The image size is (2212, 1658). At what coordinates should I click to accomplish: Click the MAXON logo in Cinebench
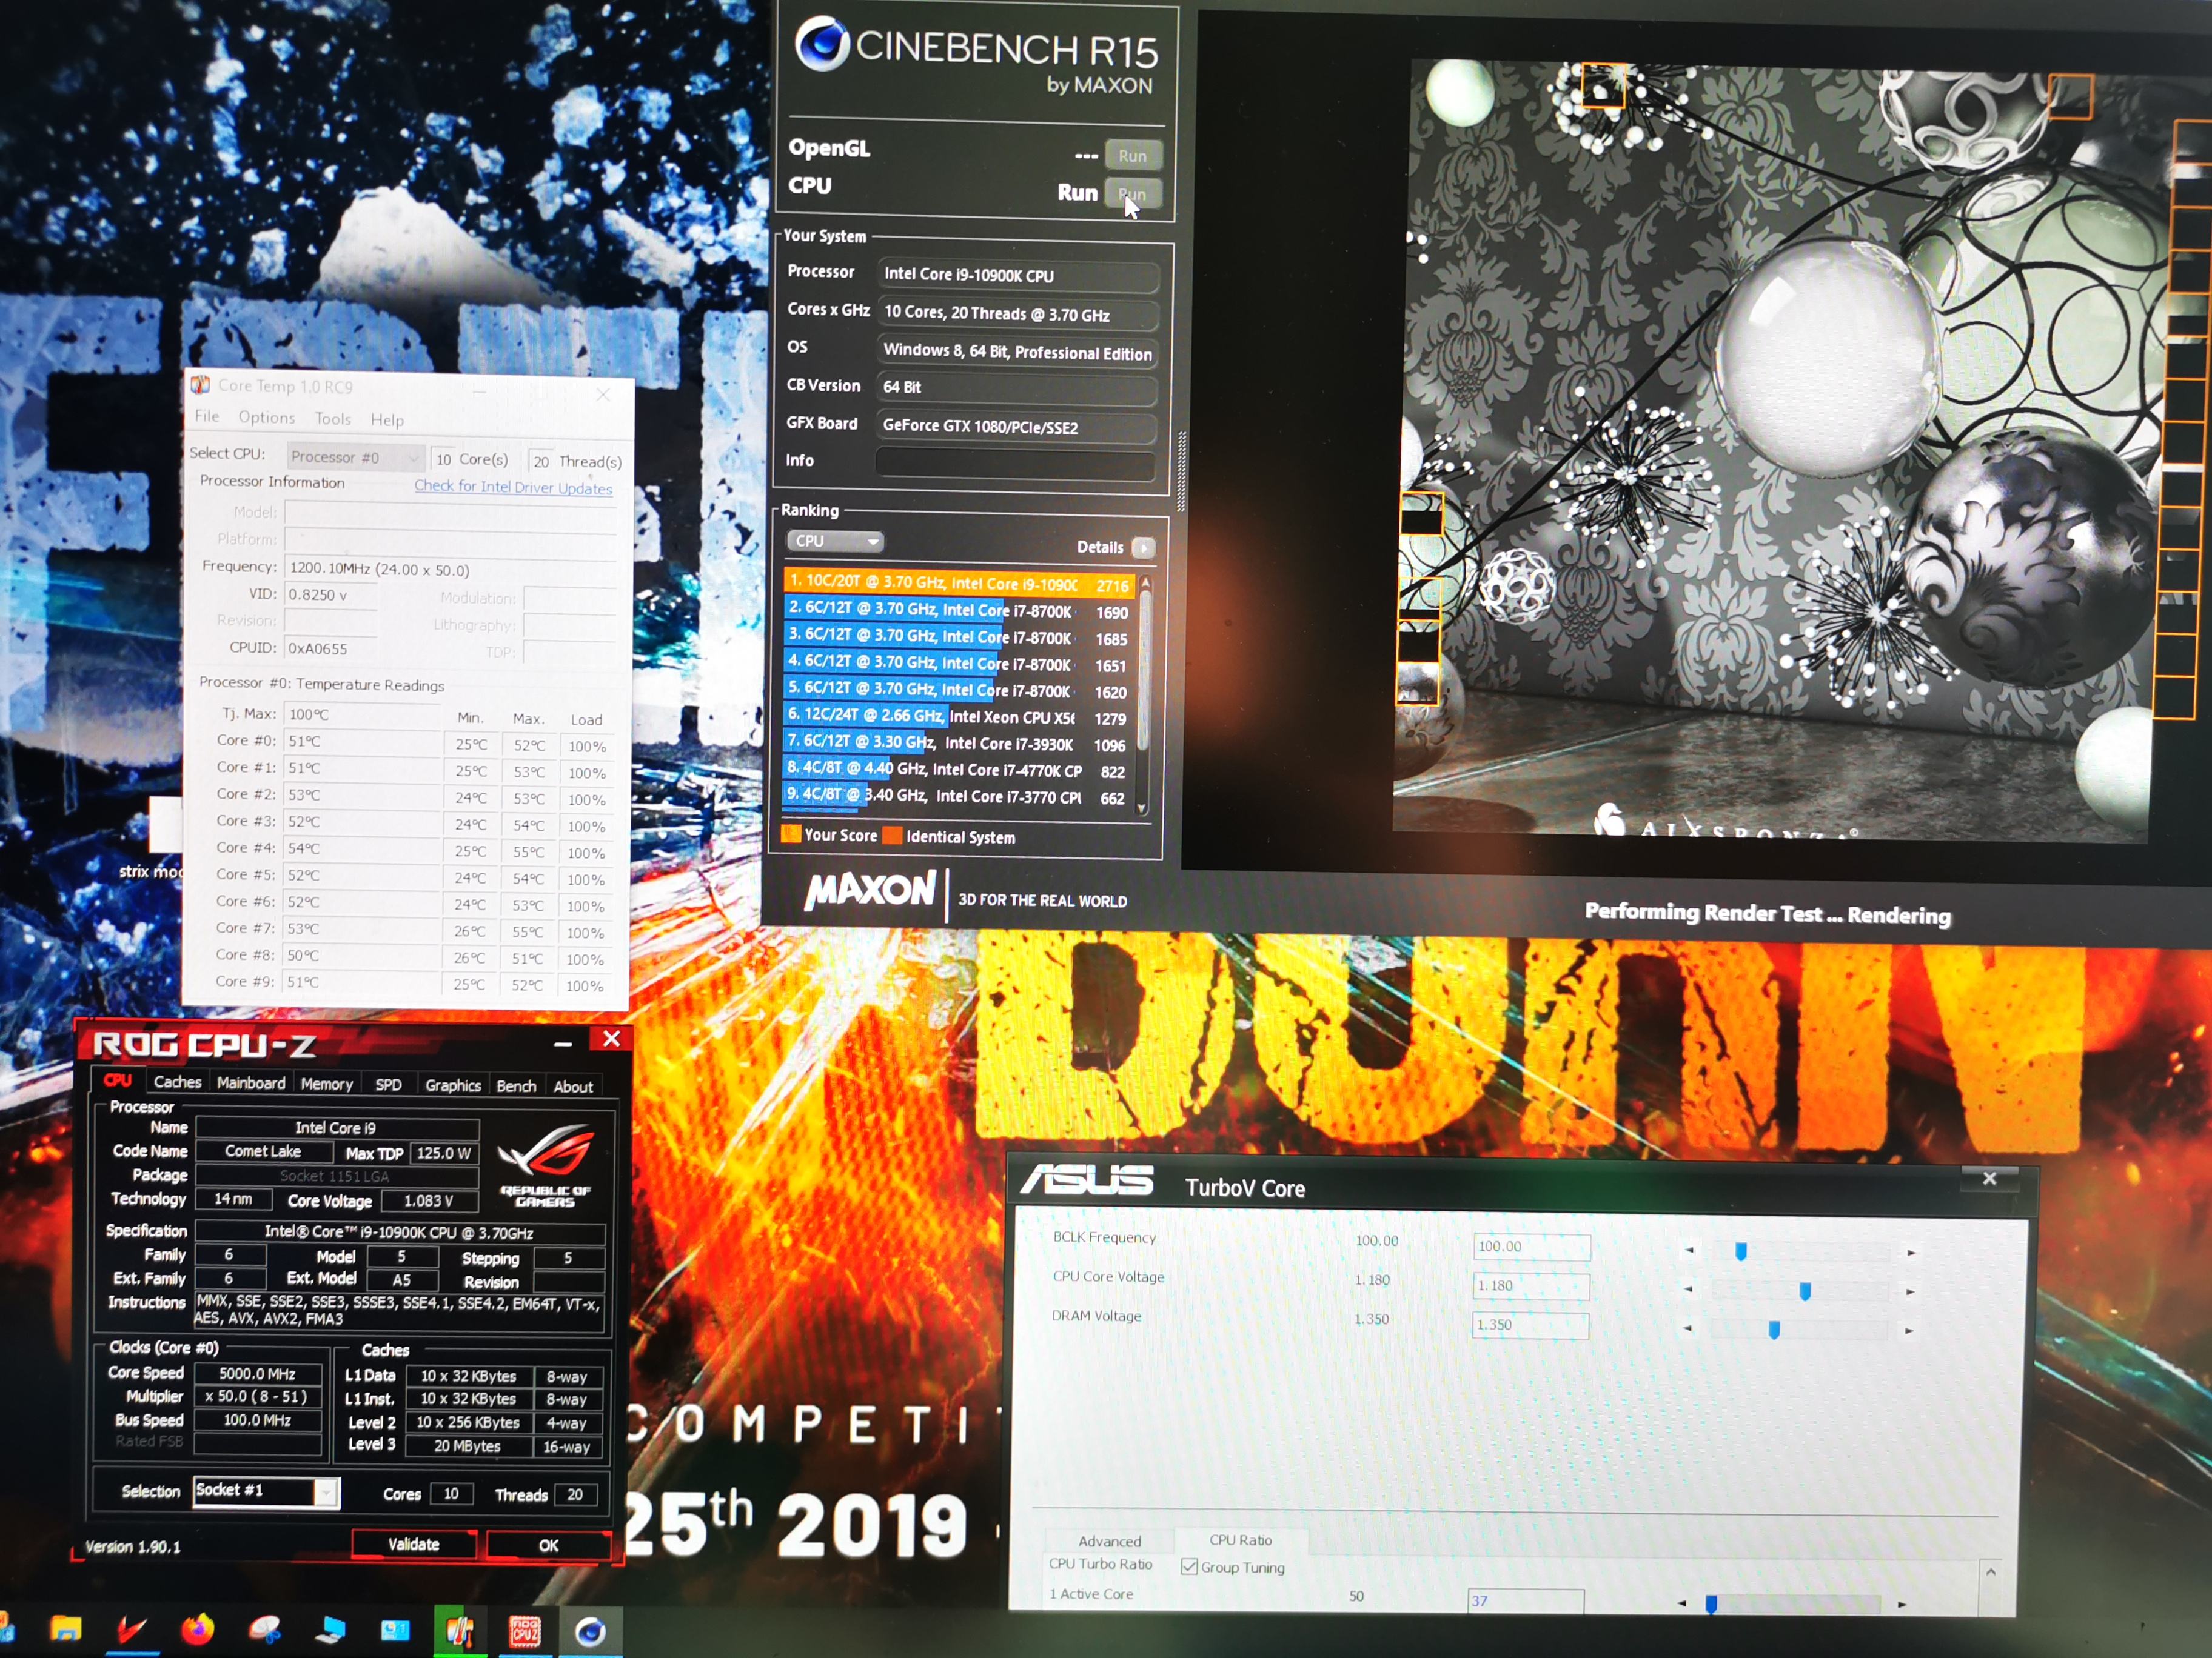point(870,890)
